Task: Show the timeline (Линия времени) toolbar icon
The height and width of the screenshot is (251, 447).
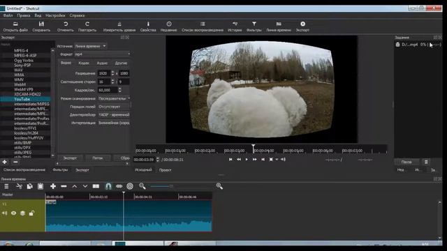Action: point(279,26)
